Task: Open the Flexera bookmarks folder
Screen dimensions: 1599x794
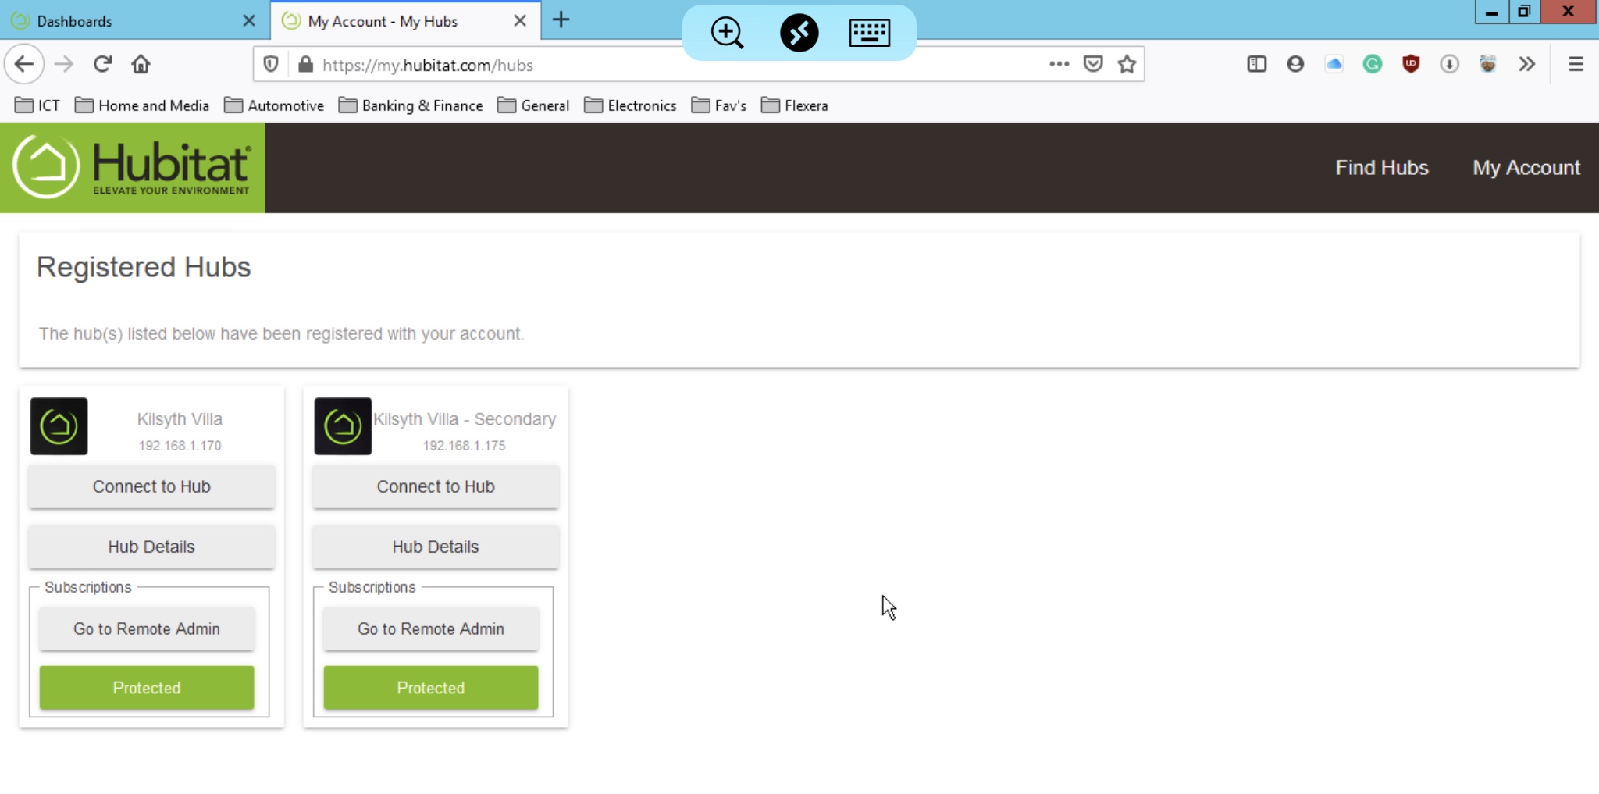Action: 795,105
